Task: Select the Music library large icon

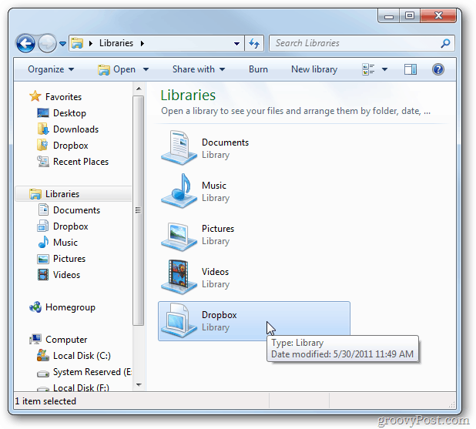Action: (x=179, y=191)
